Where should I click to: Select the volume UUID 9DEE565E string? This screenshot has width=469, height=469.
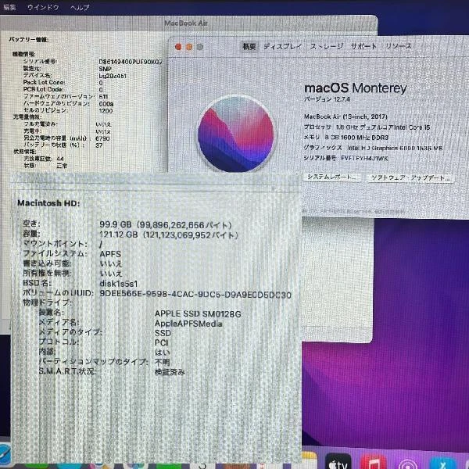click(x=195, y=295)
